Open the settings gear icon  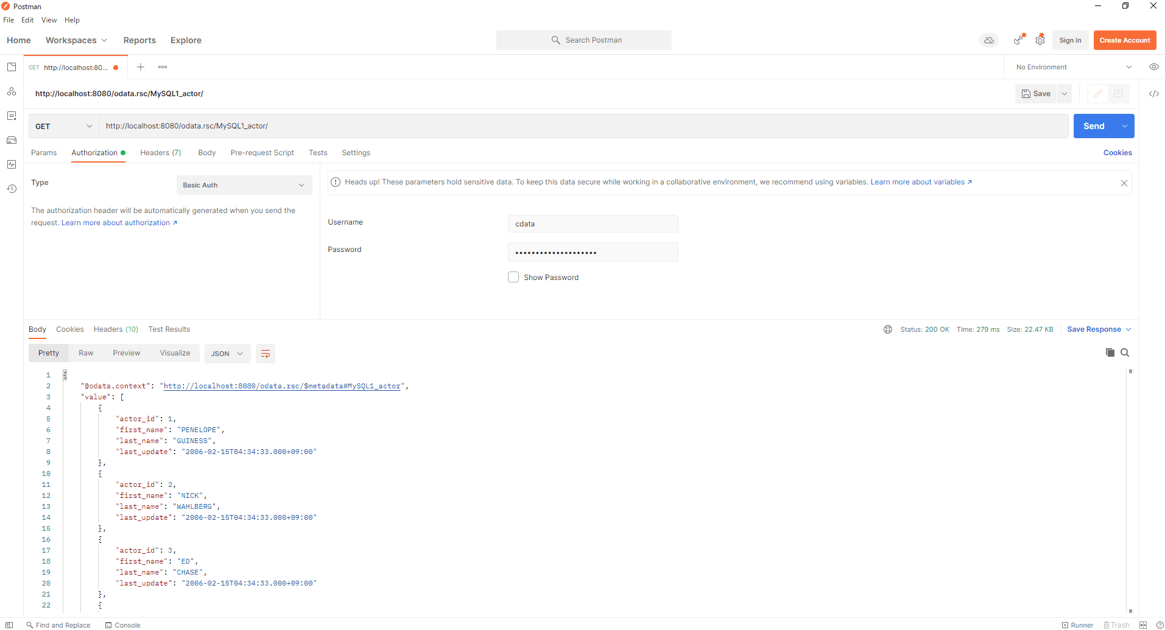(x=1040, y=40)
